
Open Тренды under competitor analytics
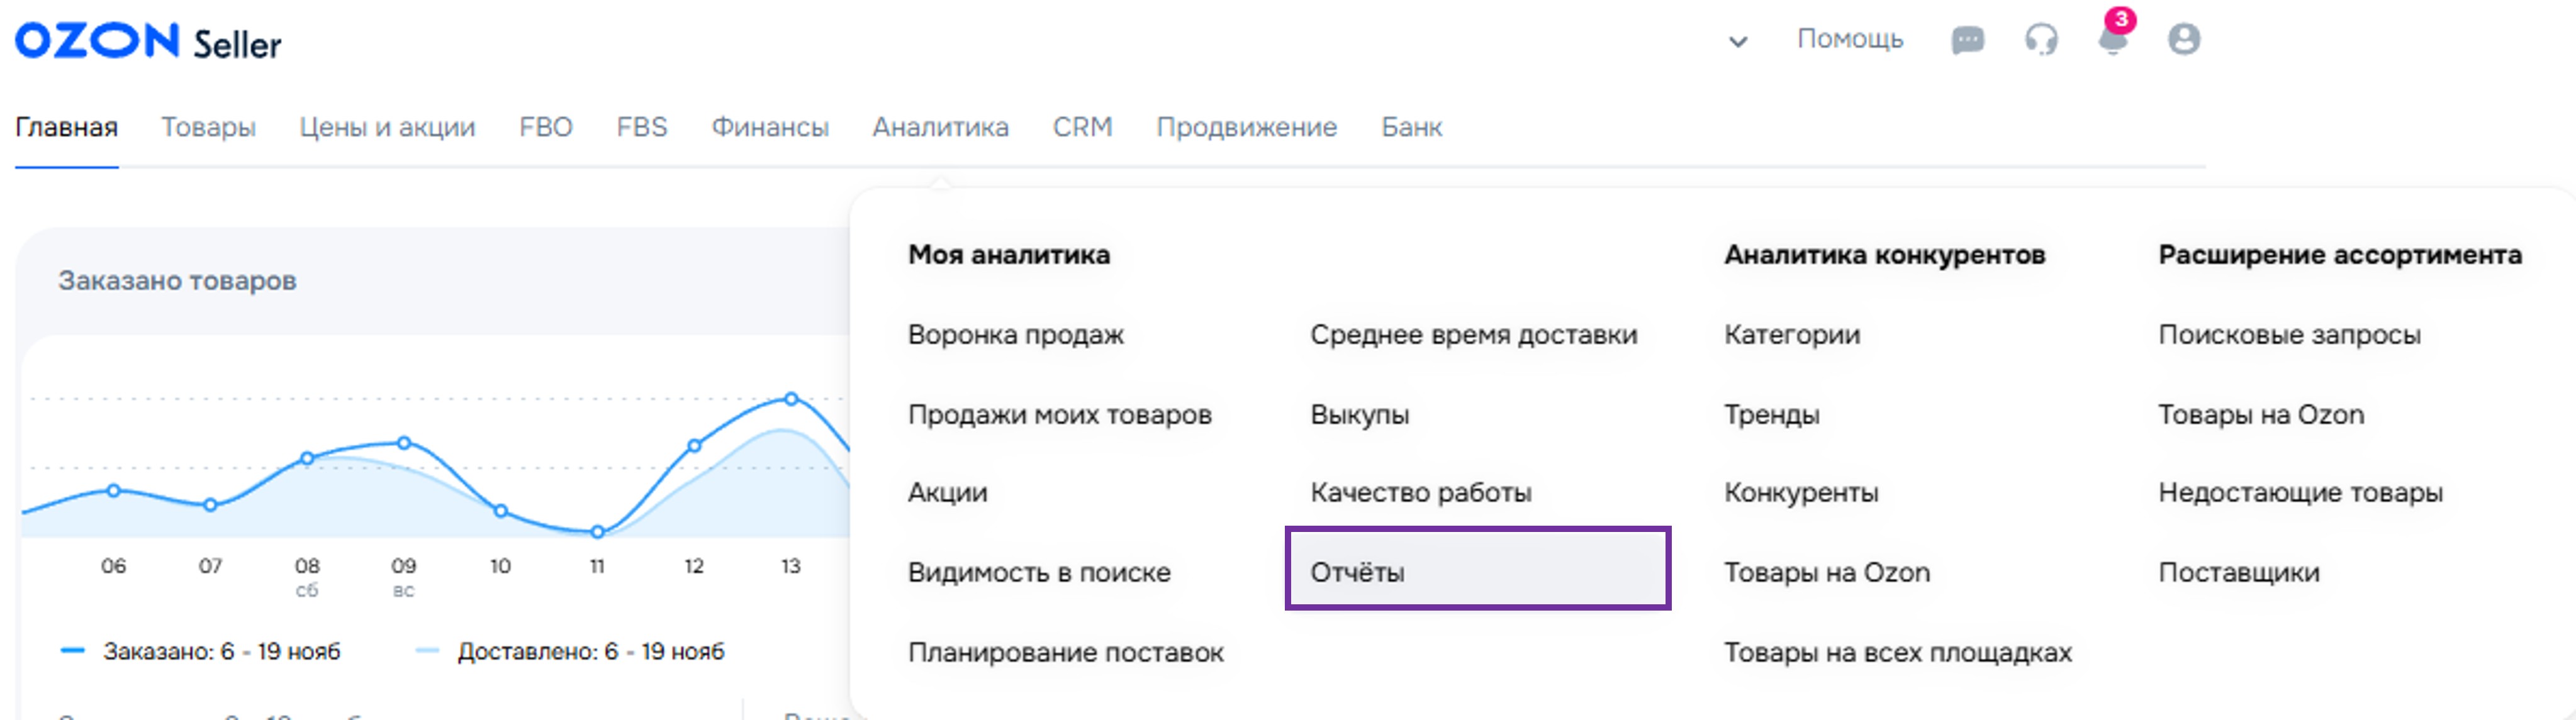1771,414
